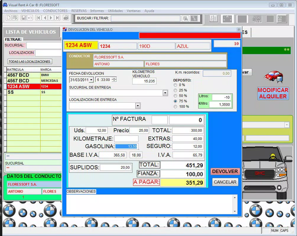Click the Devolucion del Vehiculo dialog icon
This screenshot has width=297, height=236.
coord(65,29)
